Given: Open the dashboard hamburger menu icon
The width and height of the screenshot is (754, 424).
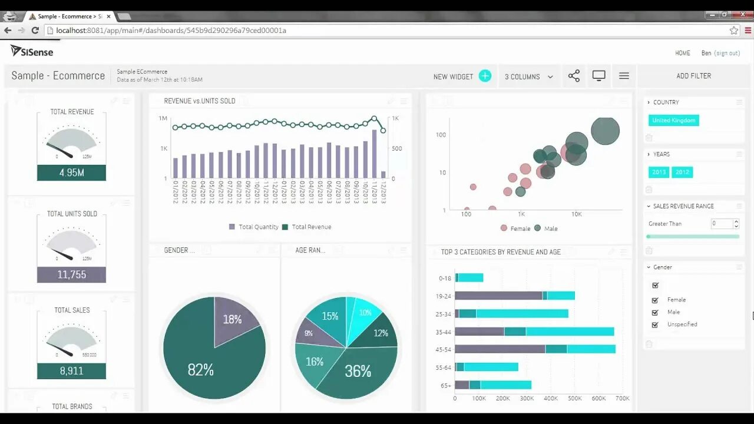Looking at the screenshot, I should (624, 75).
